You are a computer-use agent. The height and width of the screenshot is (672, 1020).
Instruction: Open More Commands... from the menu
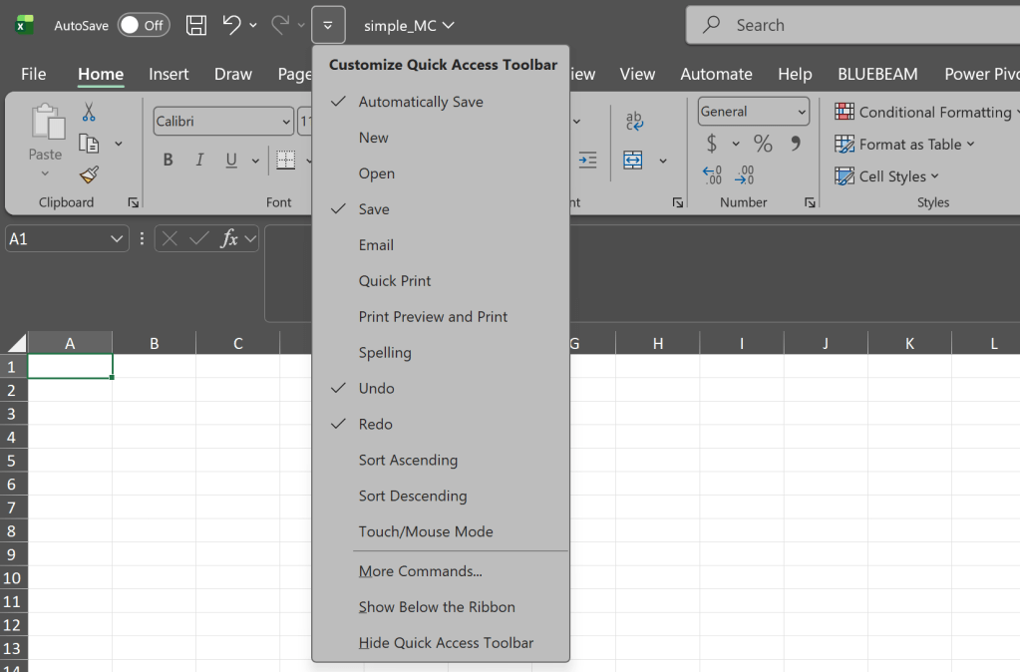441,571
